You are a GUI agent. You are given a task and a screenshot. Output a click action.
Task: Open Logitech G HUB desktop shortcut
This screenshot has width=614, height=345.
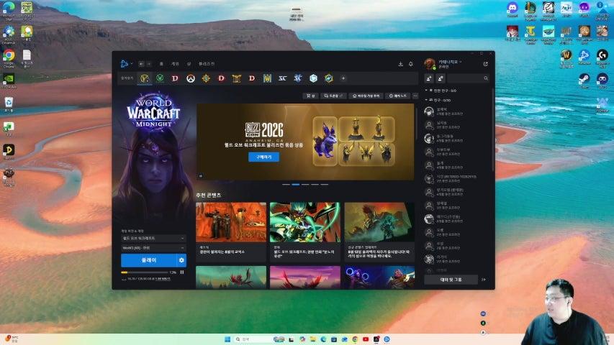(x=602, y=57)
